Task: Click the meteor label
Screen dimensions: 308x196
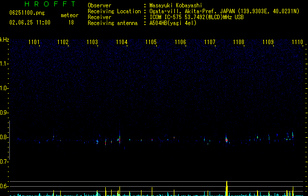Action: point(70,15)
